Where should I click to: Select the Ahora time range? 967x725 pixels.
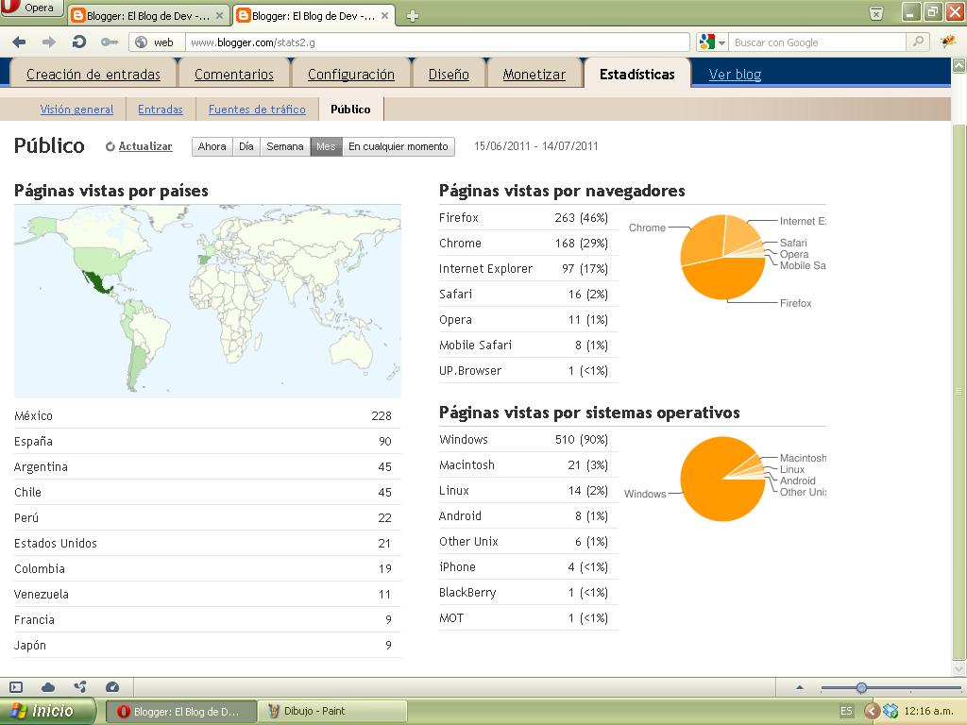pos(212,146)
